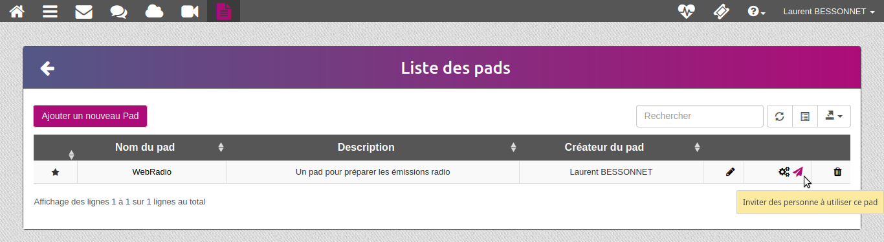
Task: Go back using the left arrow
Action: 47,68
